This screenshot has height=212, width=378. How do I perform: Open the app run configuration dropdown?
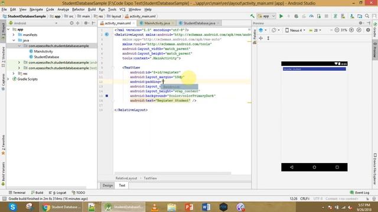(266, 16)
